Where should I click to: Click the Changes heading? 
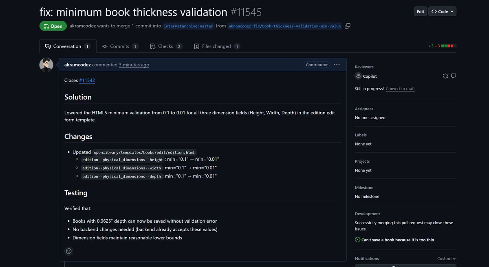[78, 136]
